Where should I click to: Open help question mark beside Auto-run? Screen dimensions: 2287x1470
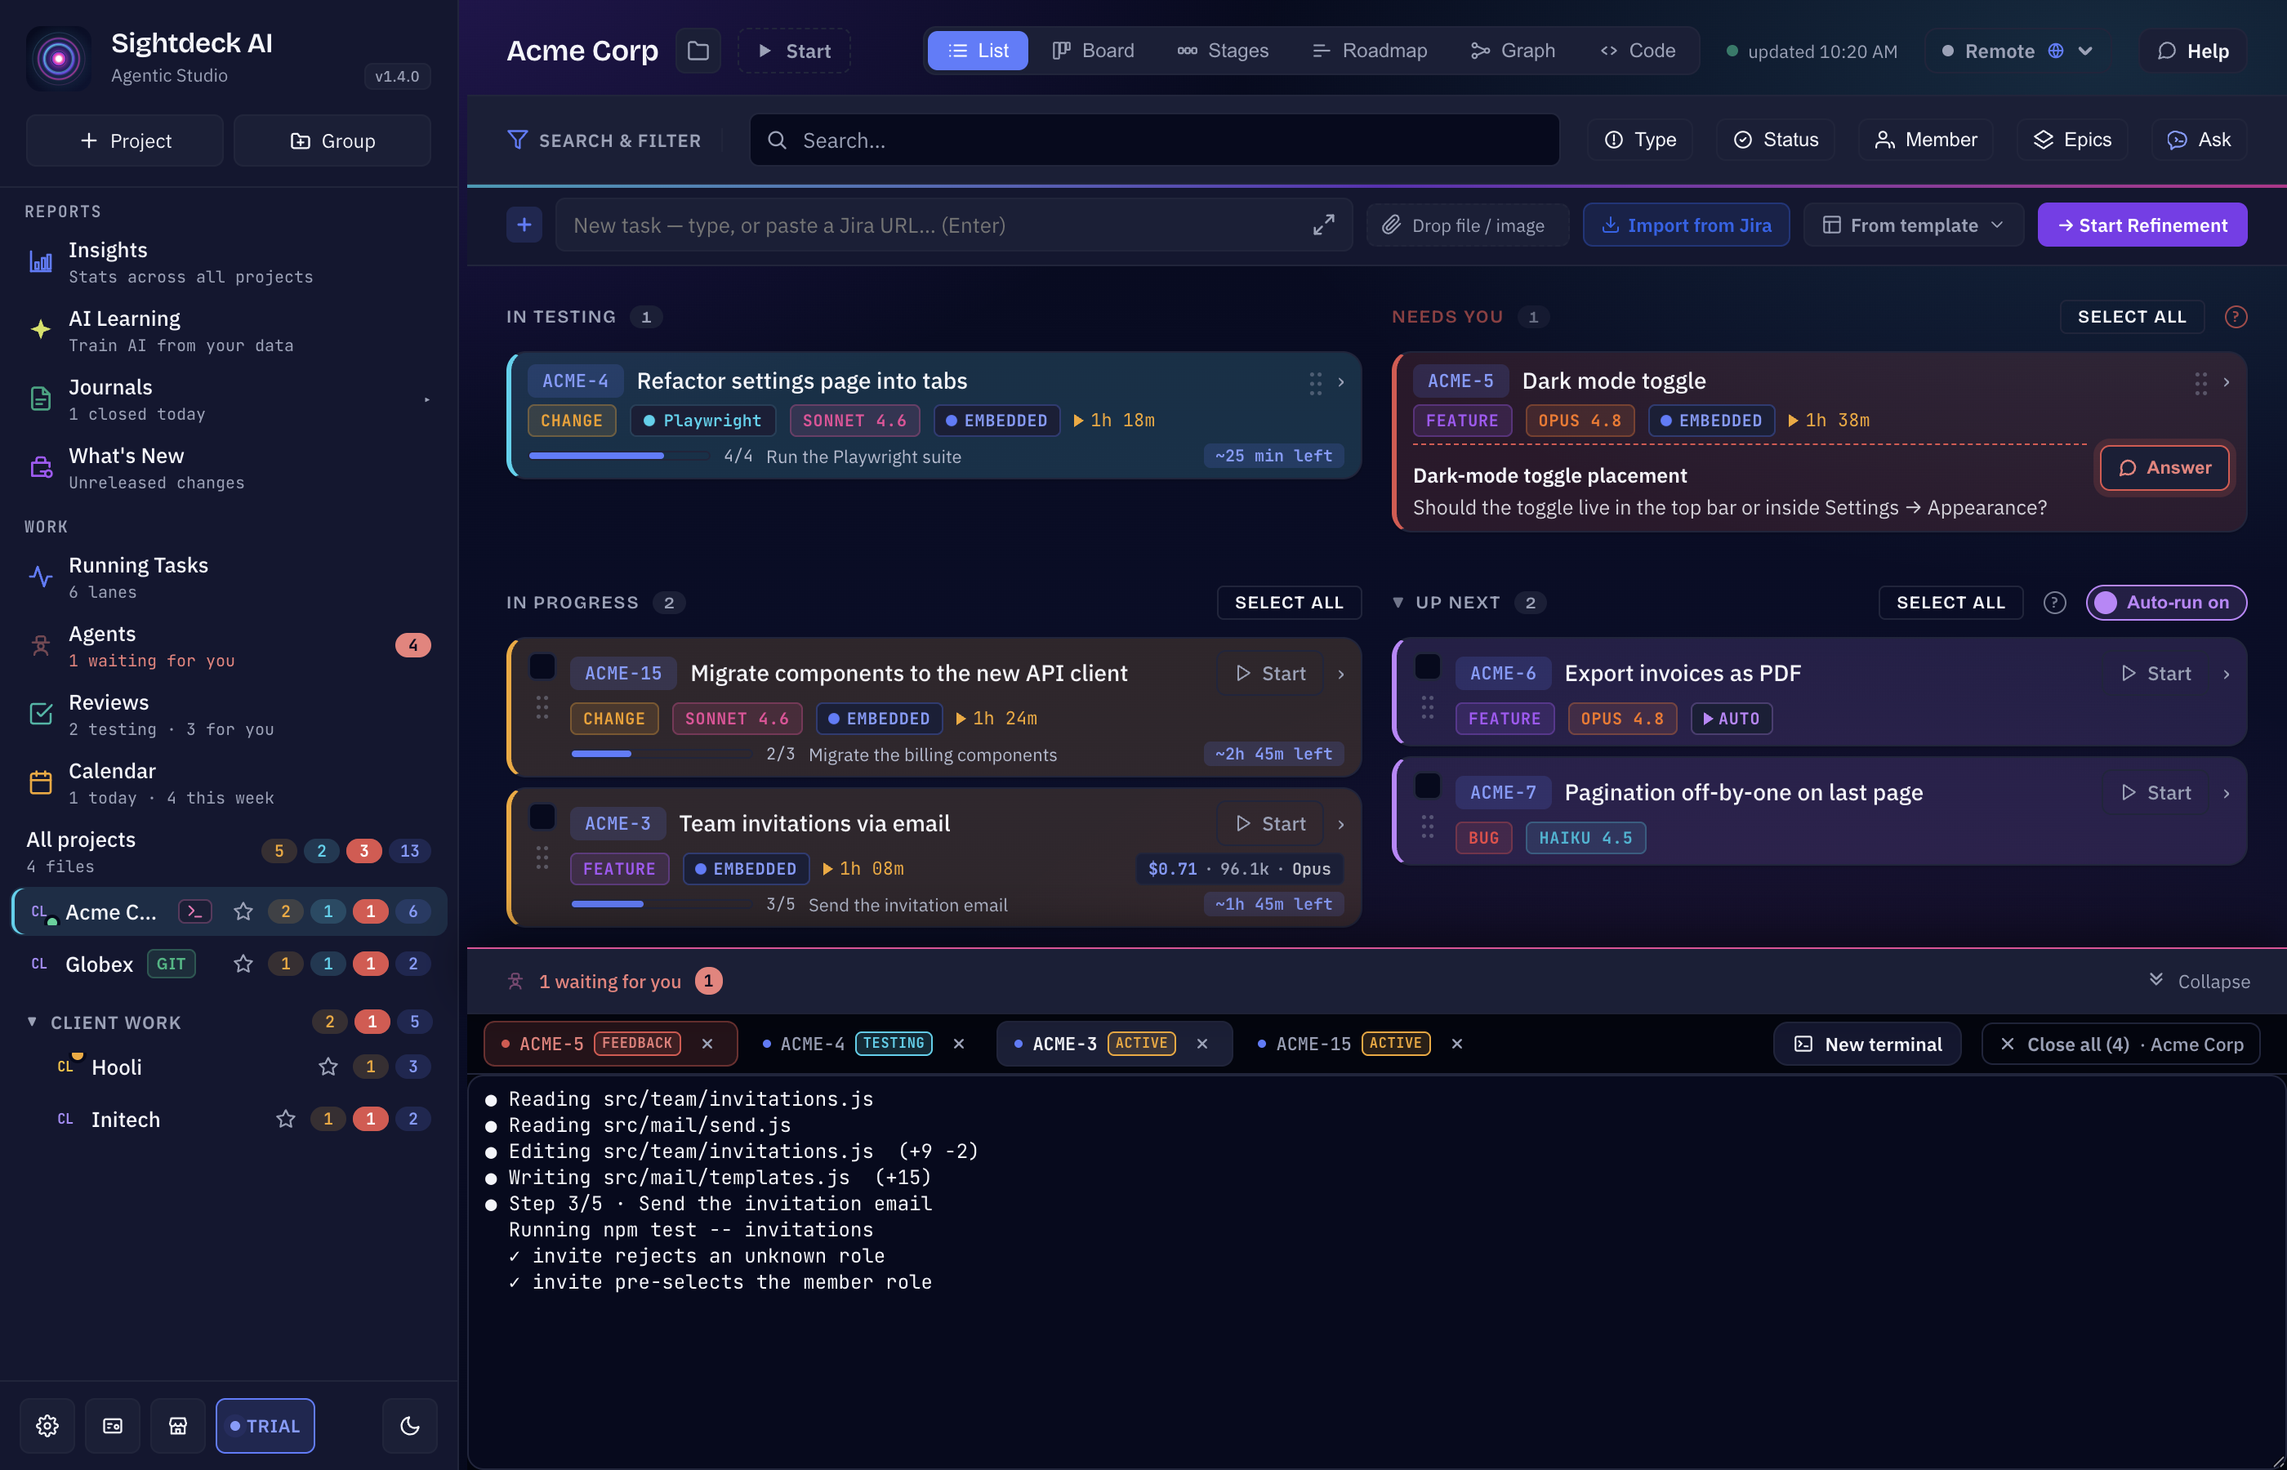coord(2054,603)
